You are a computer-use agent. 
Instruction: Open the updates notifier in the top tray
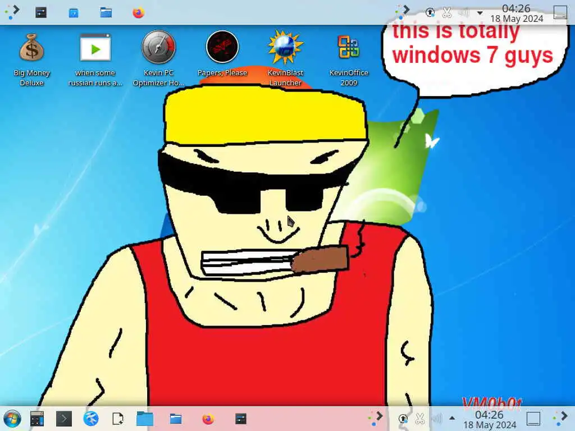(x=430, y=13)
